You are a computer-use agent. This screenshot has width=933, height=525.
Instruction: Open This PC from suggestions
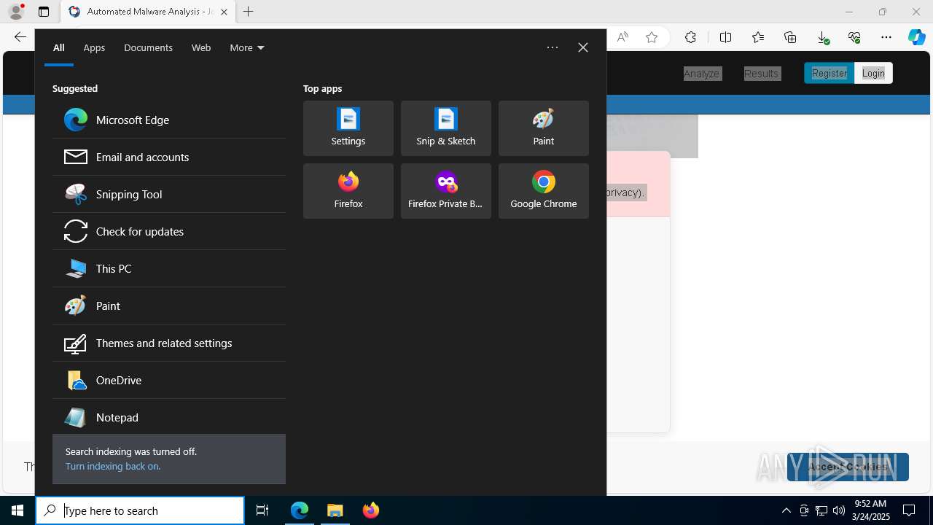click(169, 268)
